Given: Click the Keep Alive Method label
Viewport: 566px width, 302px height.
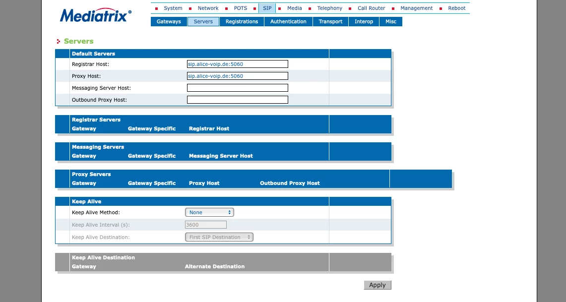Looking at the screenshot, I should 96,213.
